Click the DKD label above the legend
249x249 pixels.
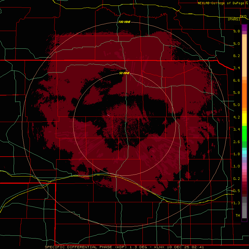pos(243,16)
